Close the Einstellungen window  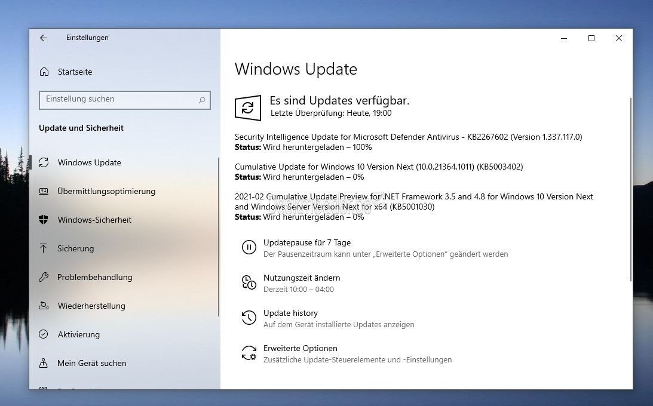point(619,38)
